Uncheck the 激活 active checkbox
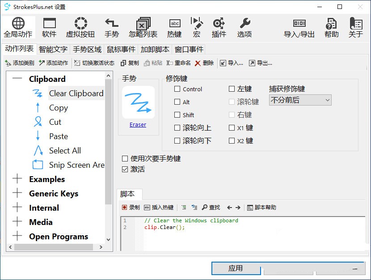371x280 pixels. 125,169
